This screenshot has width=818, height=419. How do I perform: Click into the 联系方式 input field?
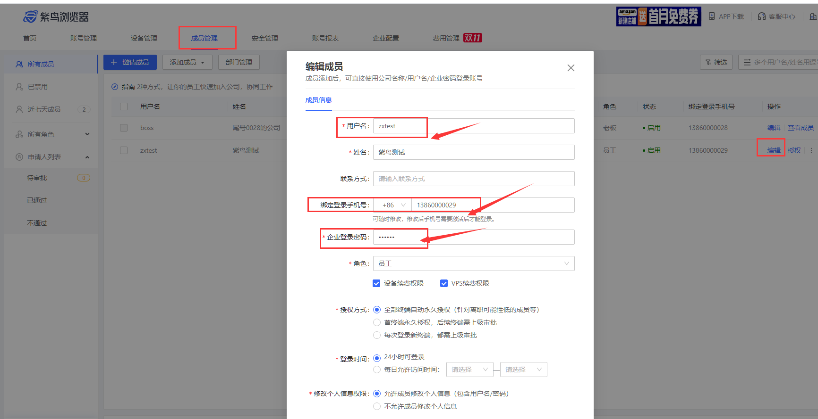(x=473, y=179)
